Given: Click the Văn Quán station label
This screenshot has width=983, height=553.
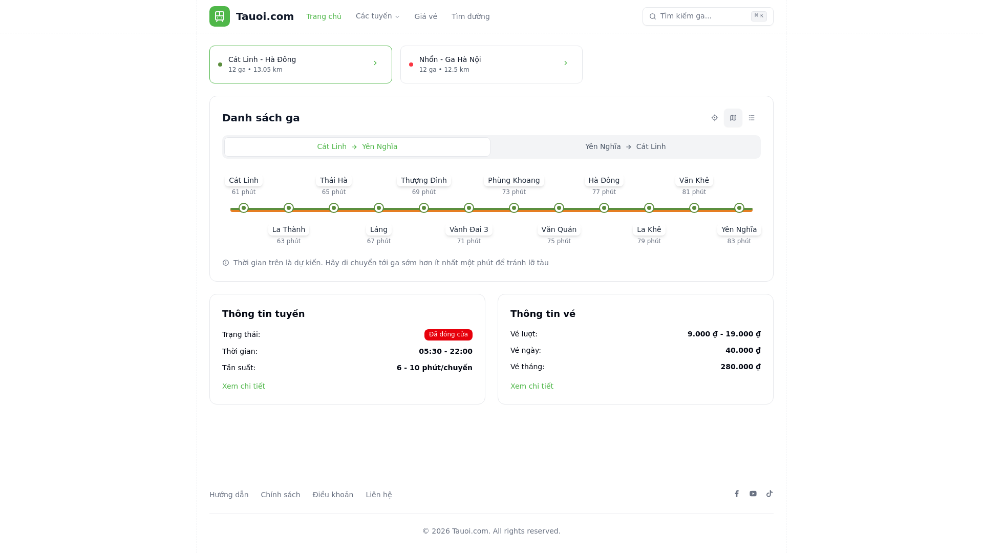Looking at the screenshot, I should (x=559, y=229).
